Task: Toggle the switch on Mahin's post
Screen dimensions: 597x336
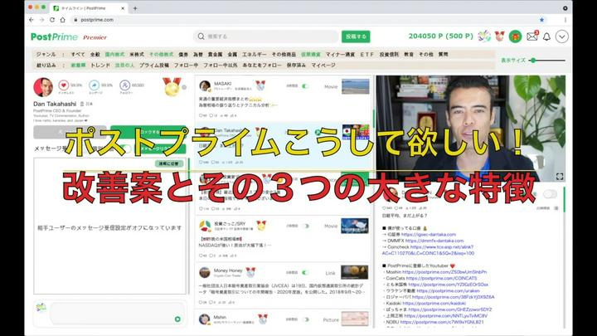Action: [x=306, y=319]
